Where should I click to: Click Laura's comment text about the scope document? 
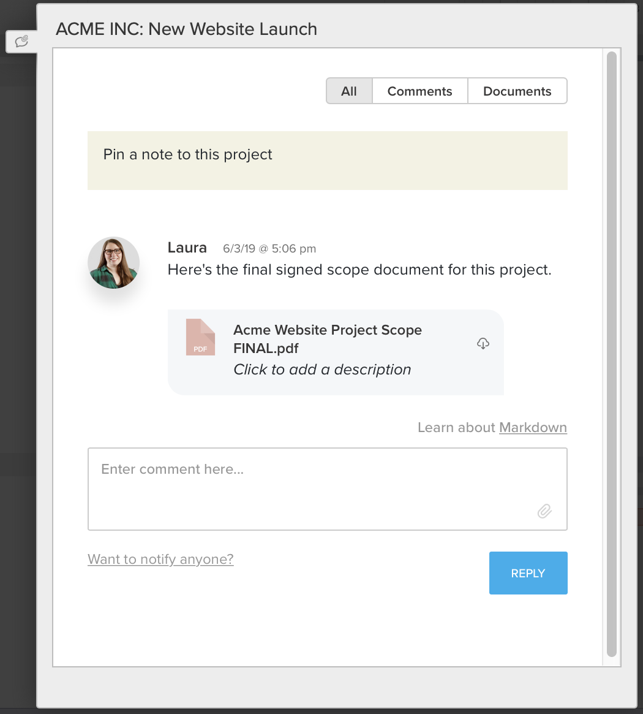click(359, 270)
